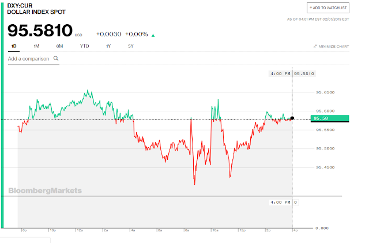Click the minimize chart arrows icon
The height and width of the screenshot is (243, 369).
click(315, 46)
